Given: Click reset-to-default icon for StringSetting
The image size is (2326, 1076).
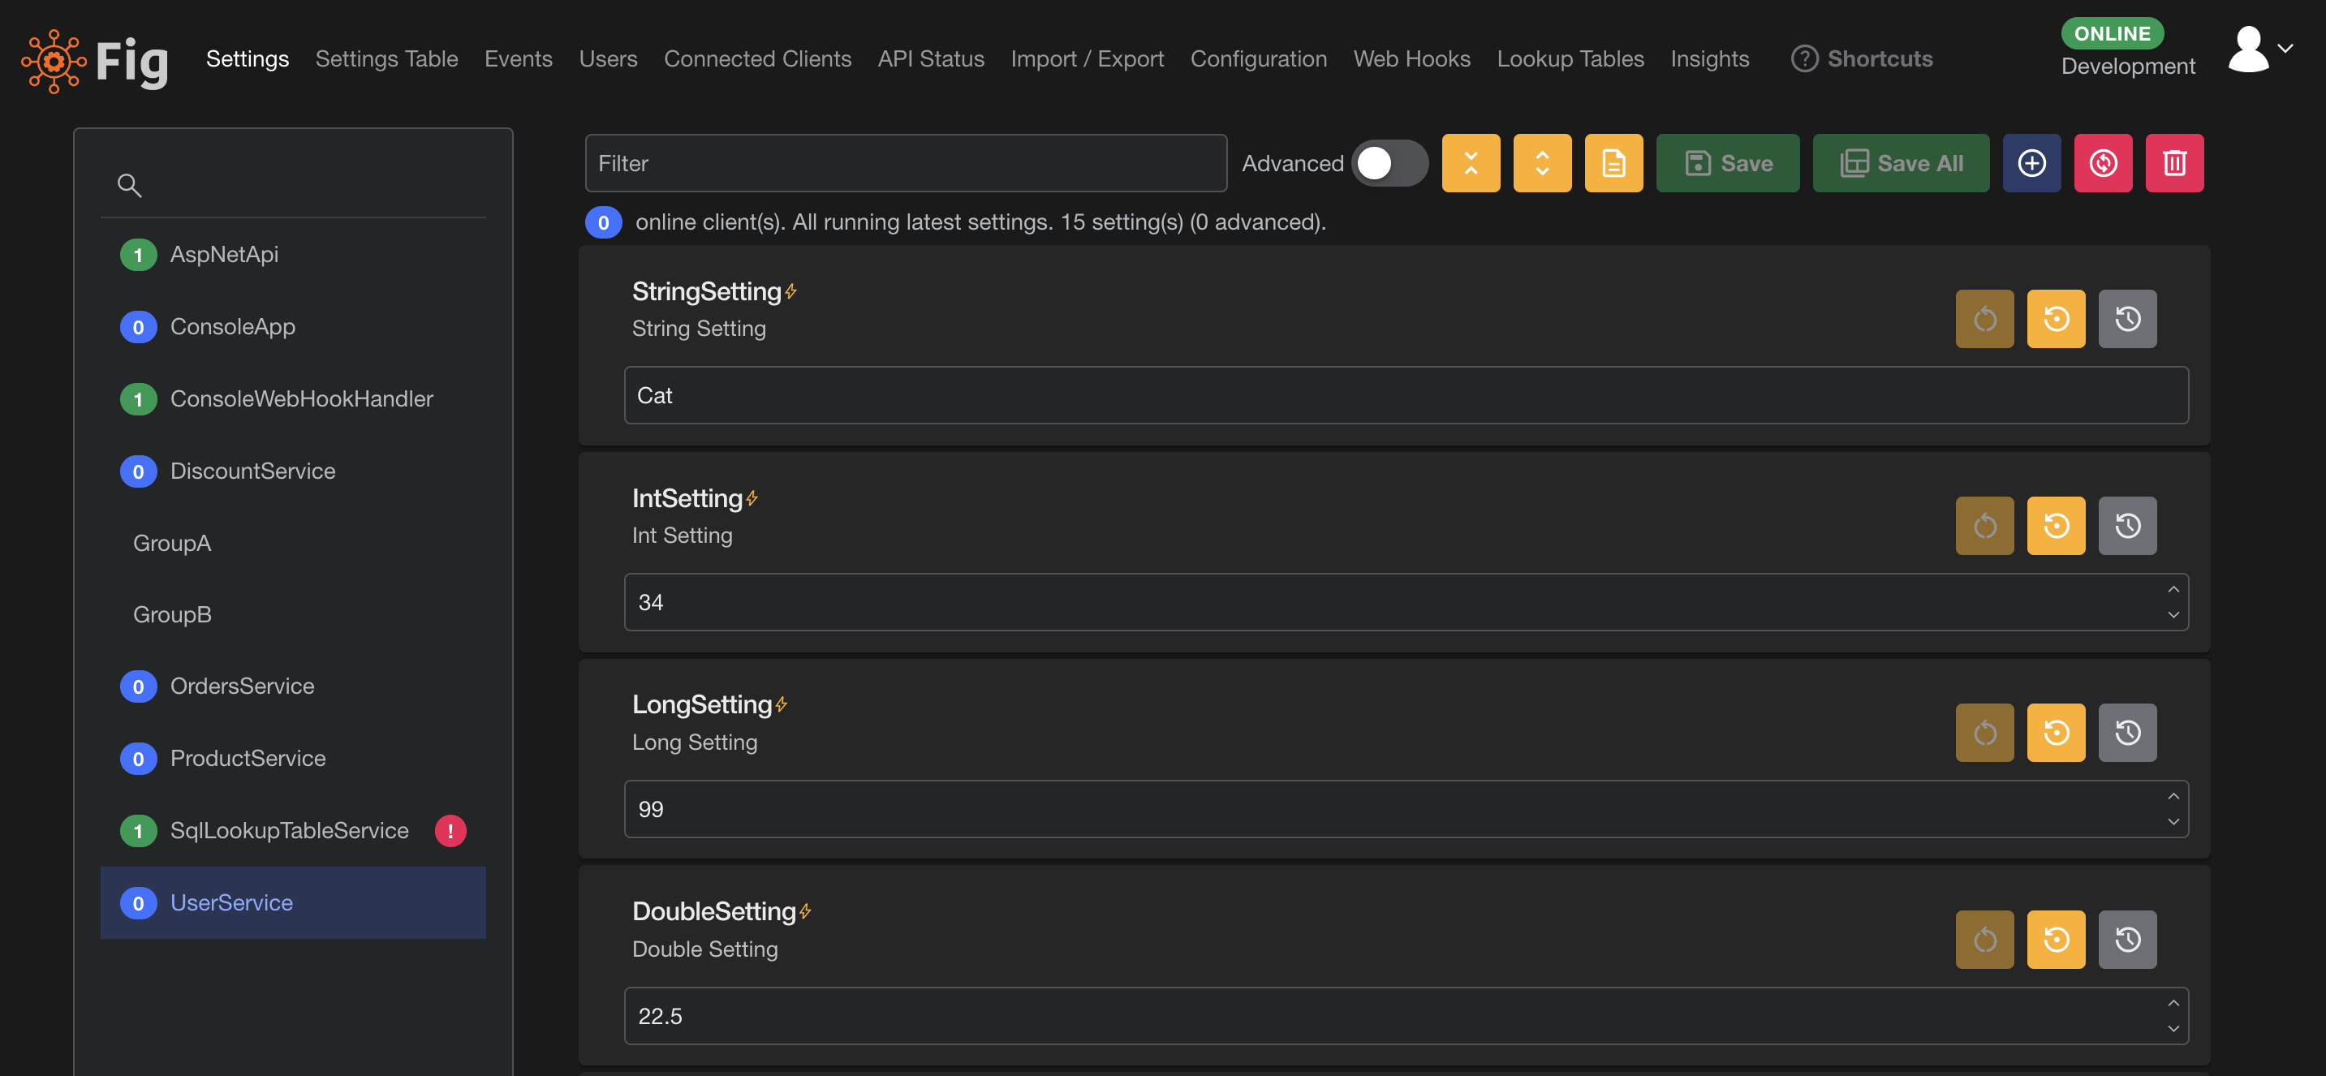Looking at the screenshot, I should tap(2056, 319).
